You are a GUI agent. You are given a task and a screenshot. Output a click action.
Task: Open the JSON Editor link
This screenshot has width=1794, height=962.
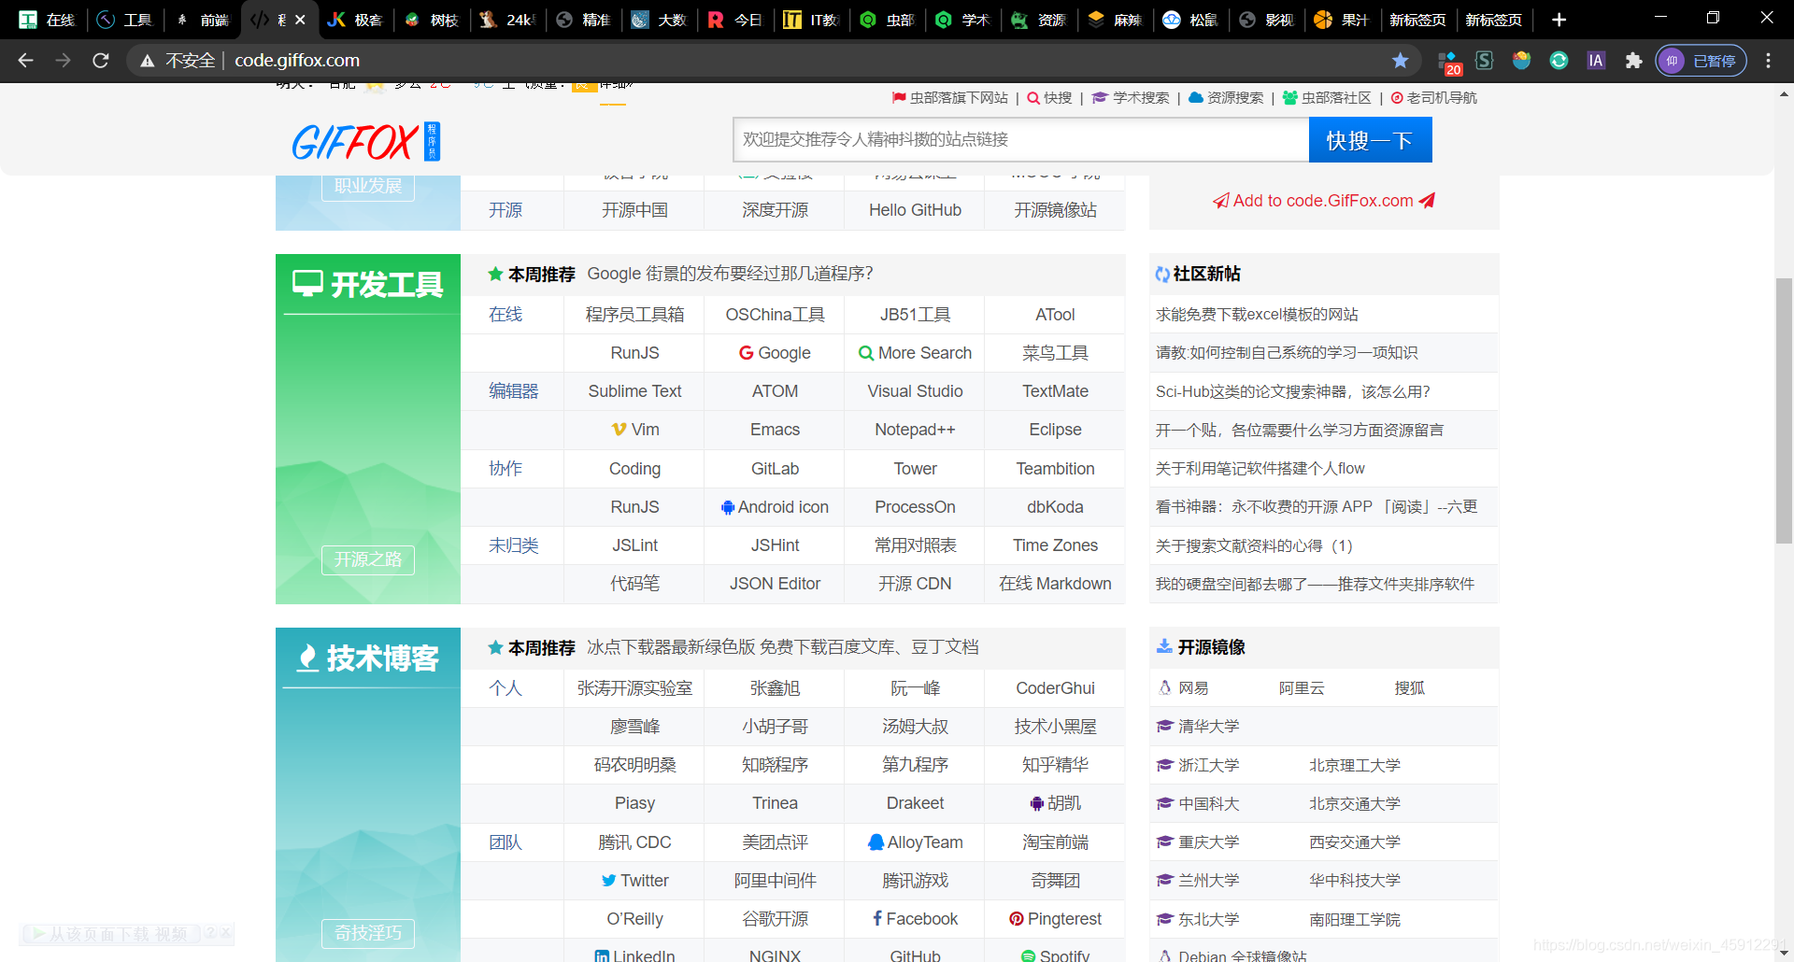pos(775,584)
